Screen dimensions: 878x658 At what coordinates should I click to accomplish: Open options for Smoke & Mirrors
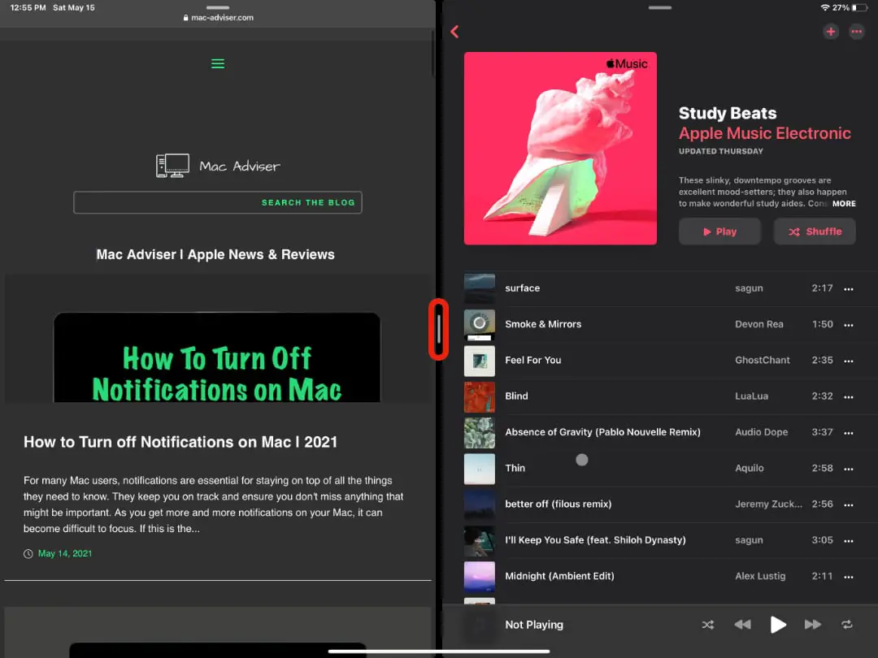(849, 325)
